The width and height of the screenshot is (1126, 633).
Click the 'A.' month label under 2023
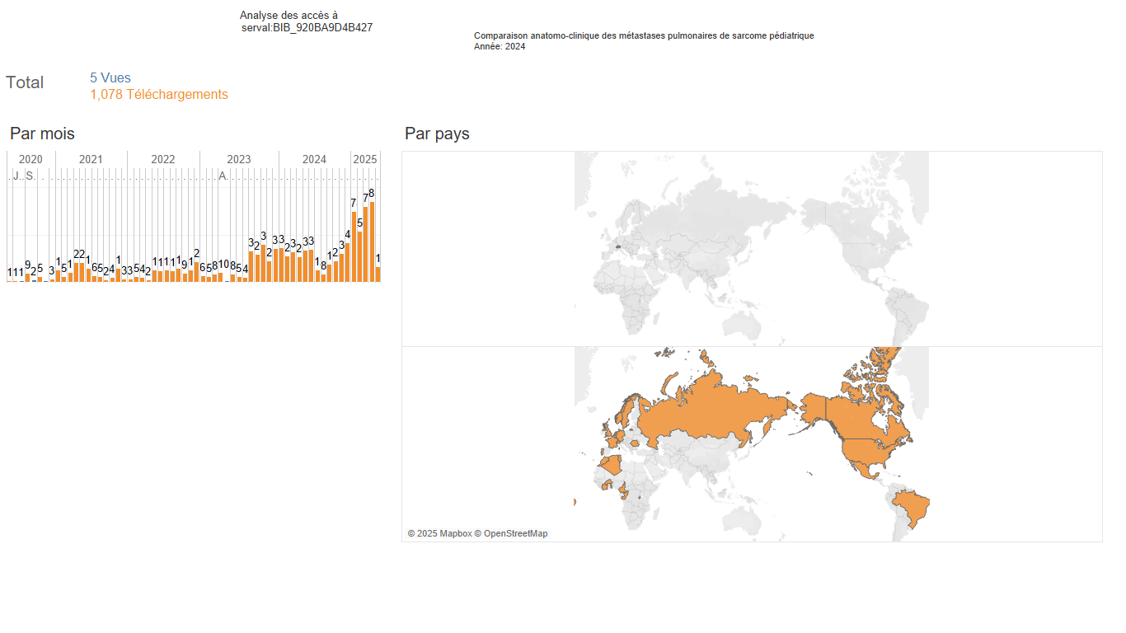tap(223, 176)
